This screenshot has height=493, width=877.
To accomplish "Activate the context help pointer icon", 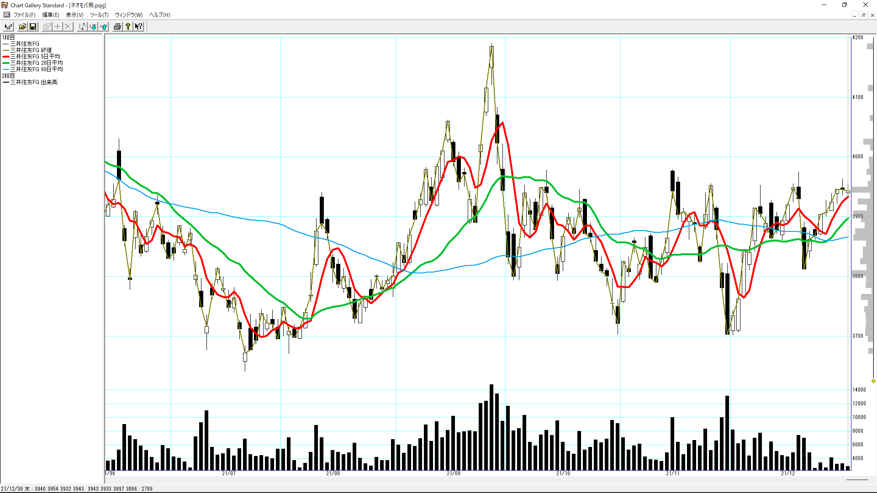I will (x=139, y=26).
